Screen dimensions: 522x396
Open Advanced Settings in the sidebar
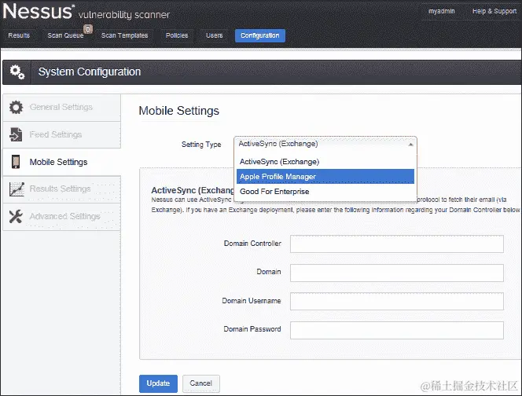pos(61,217)
